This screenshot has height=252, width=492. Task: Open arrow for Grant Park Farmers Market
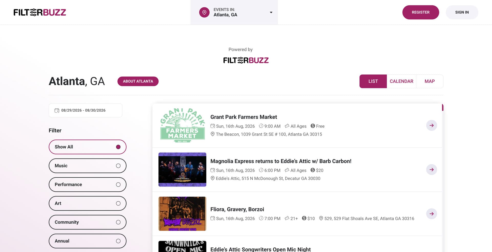pos(432,125)
